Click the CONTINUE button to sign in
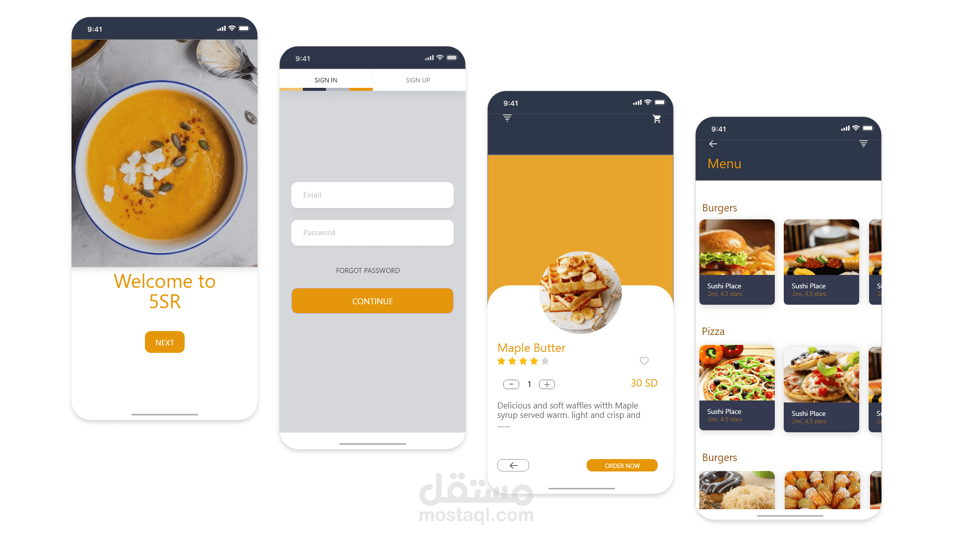This screenshot has height=536, width=953. [372, 300]
